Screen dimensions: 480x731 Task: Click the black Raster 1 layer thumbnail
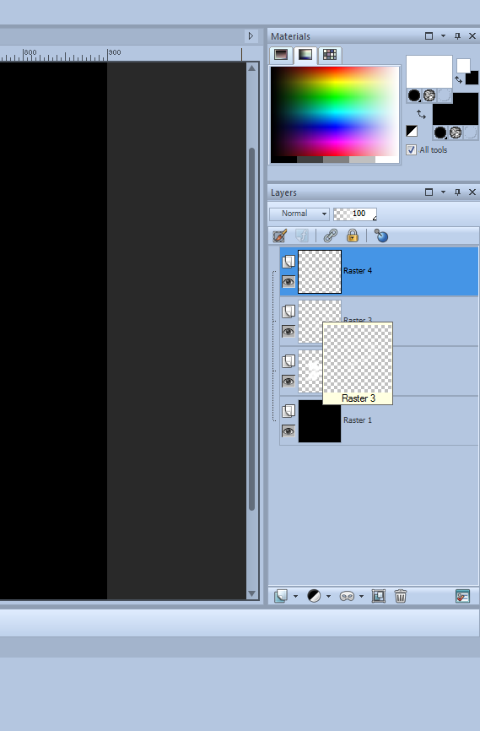(x=320, y=421)
